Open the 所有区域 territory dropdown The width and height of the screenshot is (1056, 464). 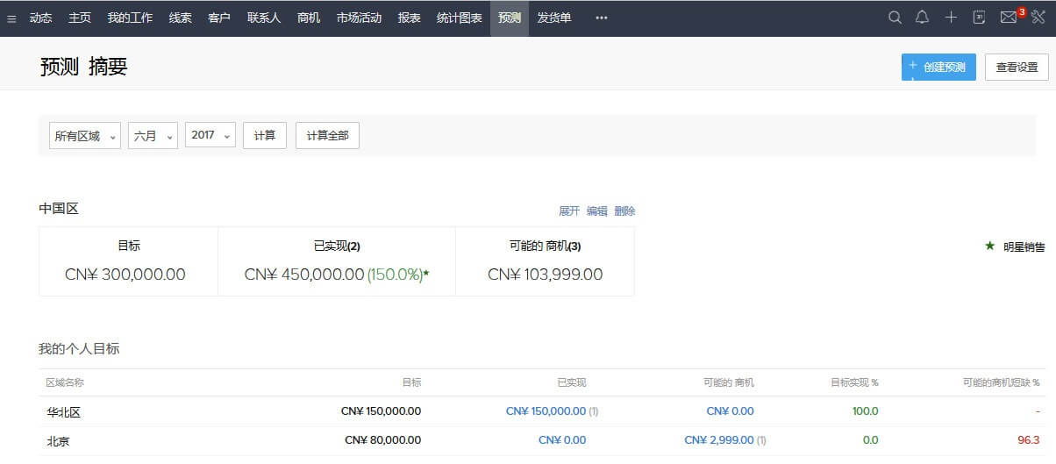point(84,136)
